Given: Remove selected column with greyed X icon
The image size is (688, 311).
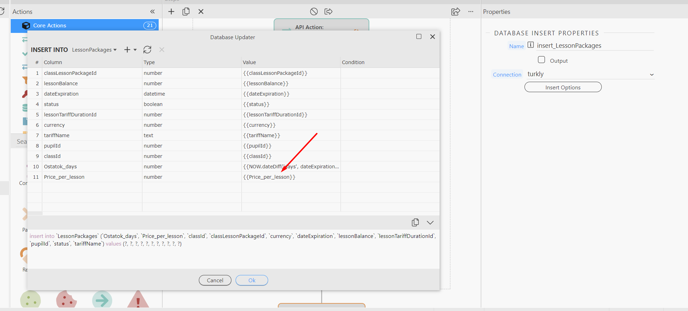Looking at the screenshot, I should point(162,50).
